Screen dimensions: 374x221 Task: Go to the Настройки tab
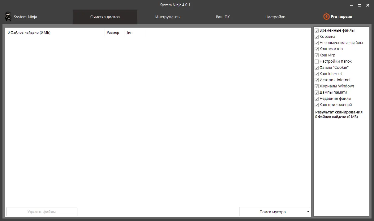[x=275, y=17]
